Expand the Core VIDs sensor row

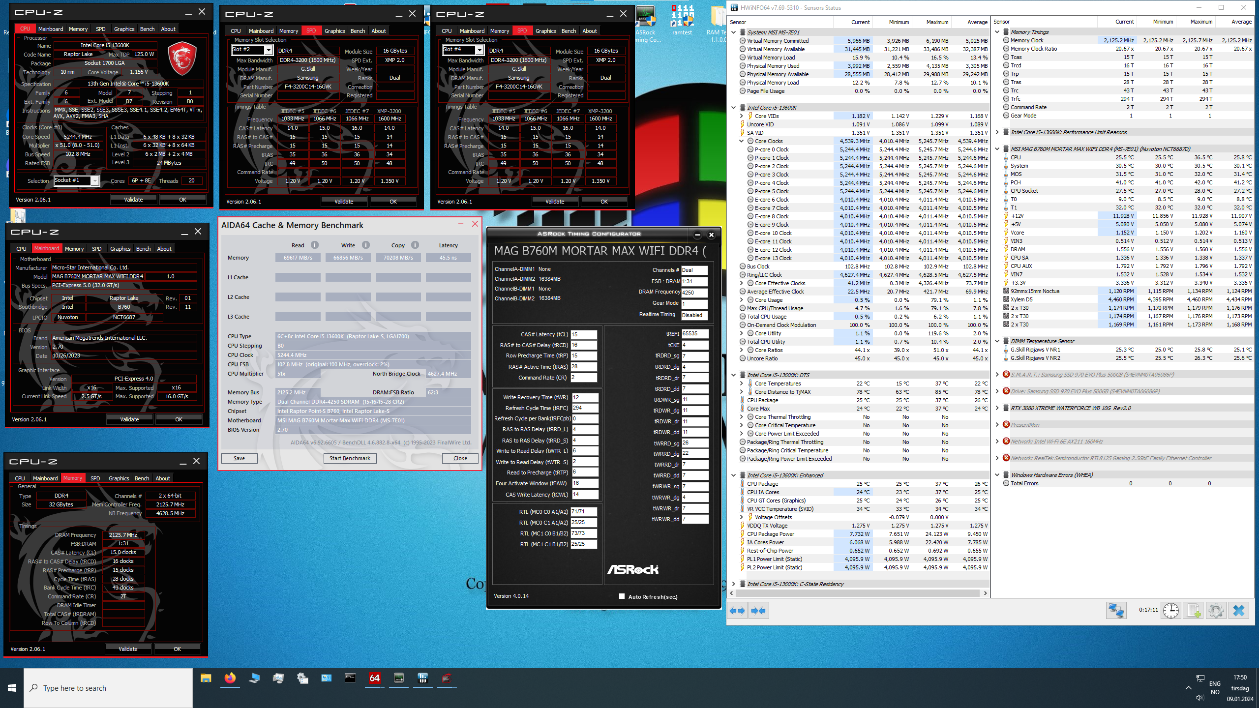pyautogui.click(x=742, y=116)
